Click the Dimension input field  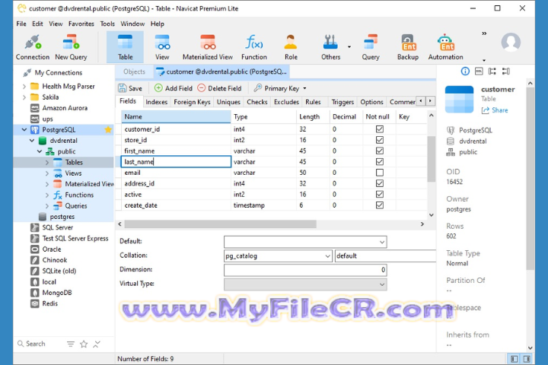pos(305,270)
